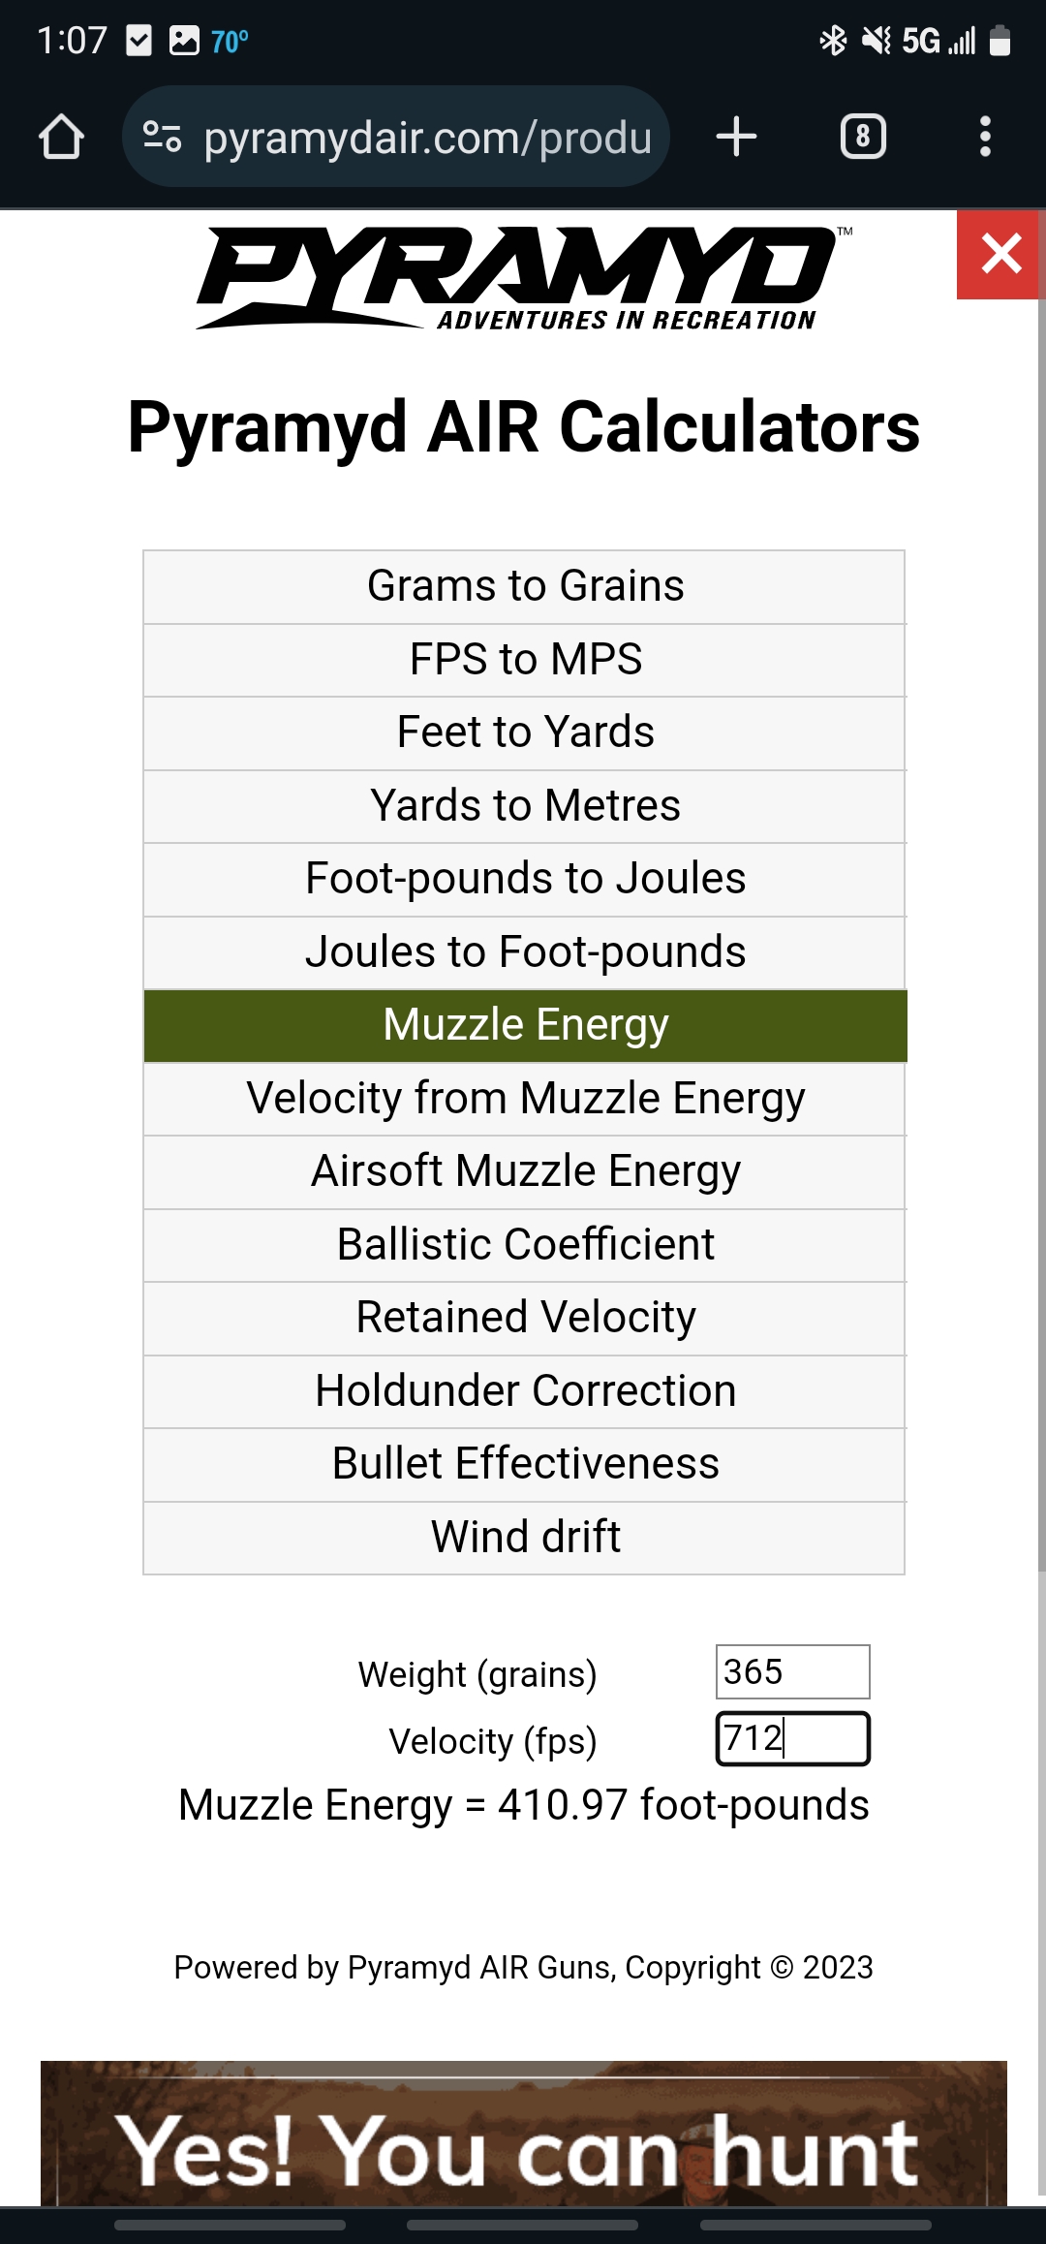Choose the Wind drift calculator

pos(525,1538)
